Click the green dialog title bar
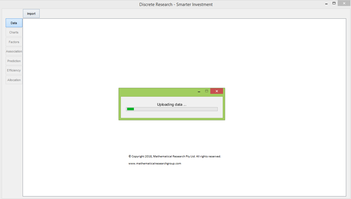The width and height of the screenshot is (351, 199). 159,91
